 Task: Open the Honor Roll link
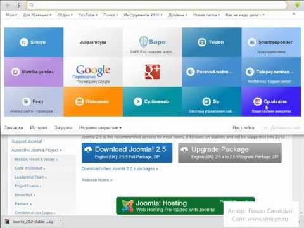(x=25, y=195)
